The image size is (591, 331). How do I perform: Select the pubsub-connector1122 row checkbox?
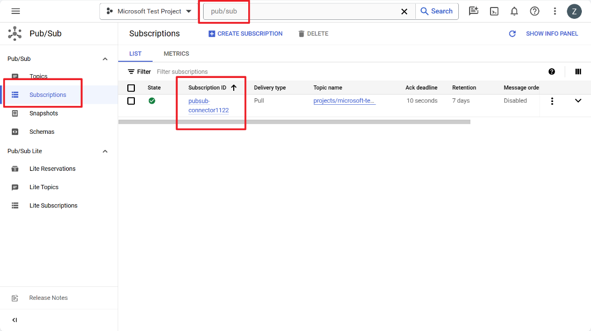coord(131,101)
